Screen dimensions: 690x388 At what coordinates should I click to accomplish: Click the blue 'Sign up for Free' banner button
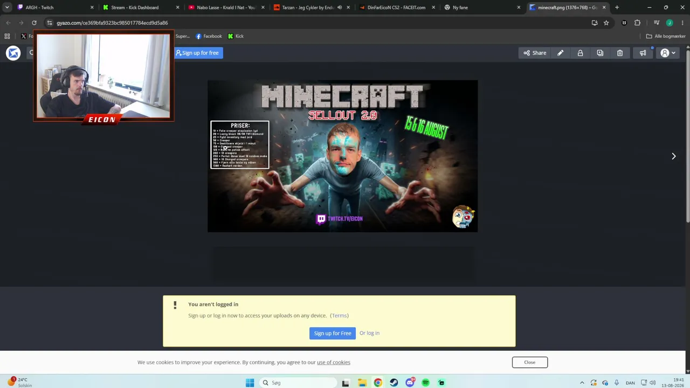point(333,333)
